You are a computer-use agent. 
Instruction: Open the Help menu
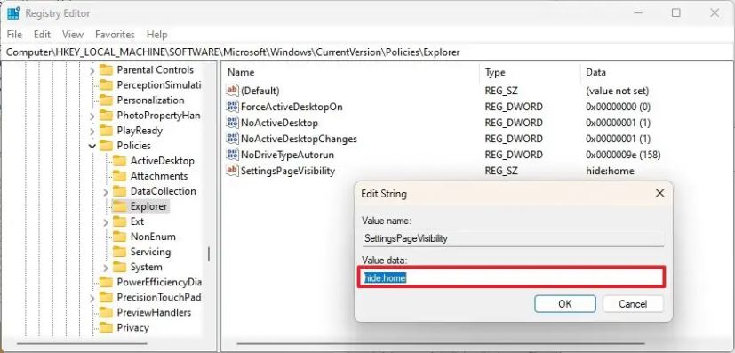[x=156, y=34]
